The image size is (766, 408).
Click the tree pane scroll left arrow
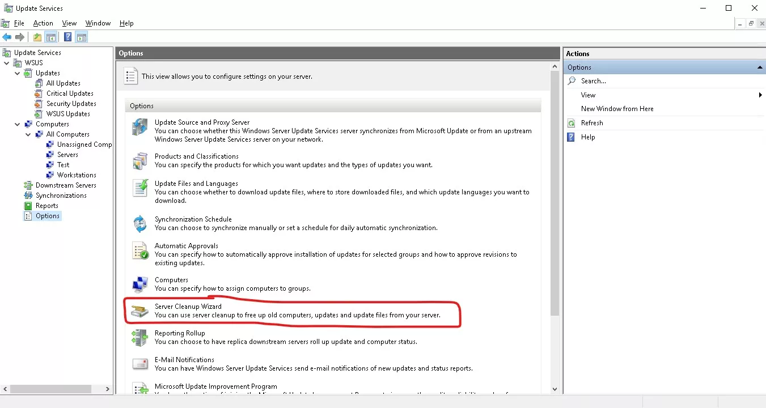(5, 389)
